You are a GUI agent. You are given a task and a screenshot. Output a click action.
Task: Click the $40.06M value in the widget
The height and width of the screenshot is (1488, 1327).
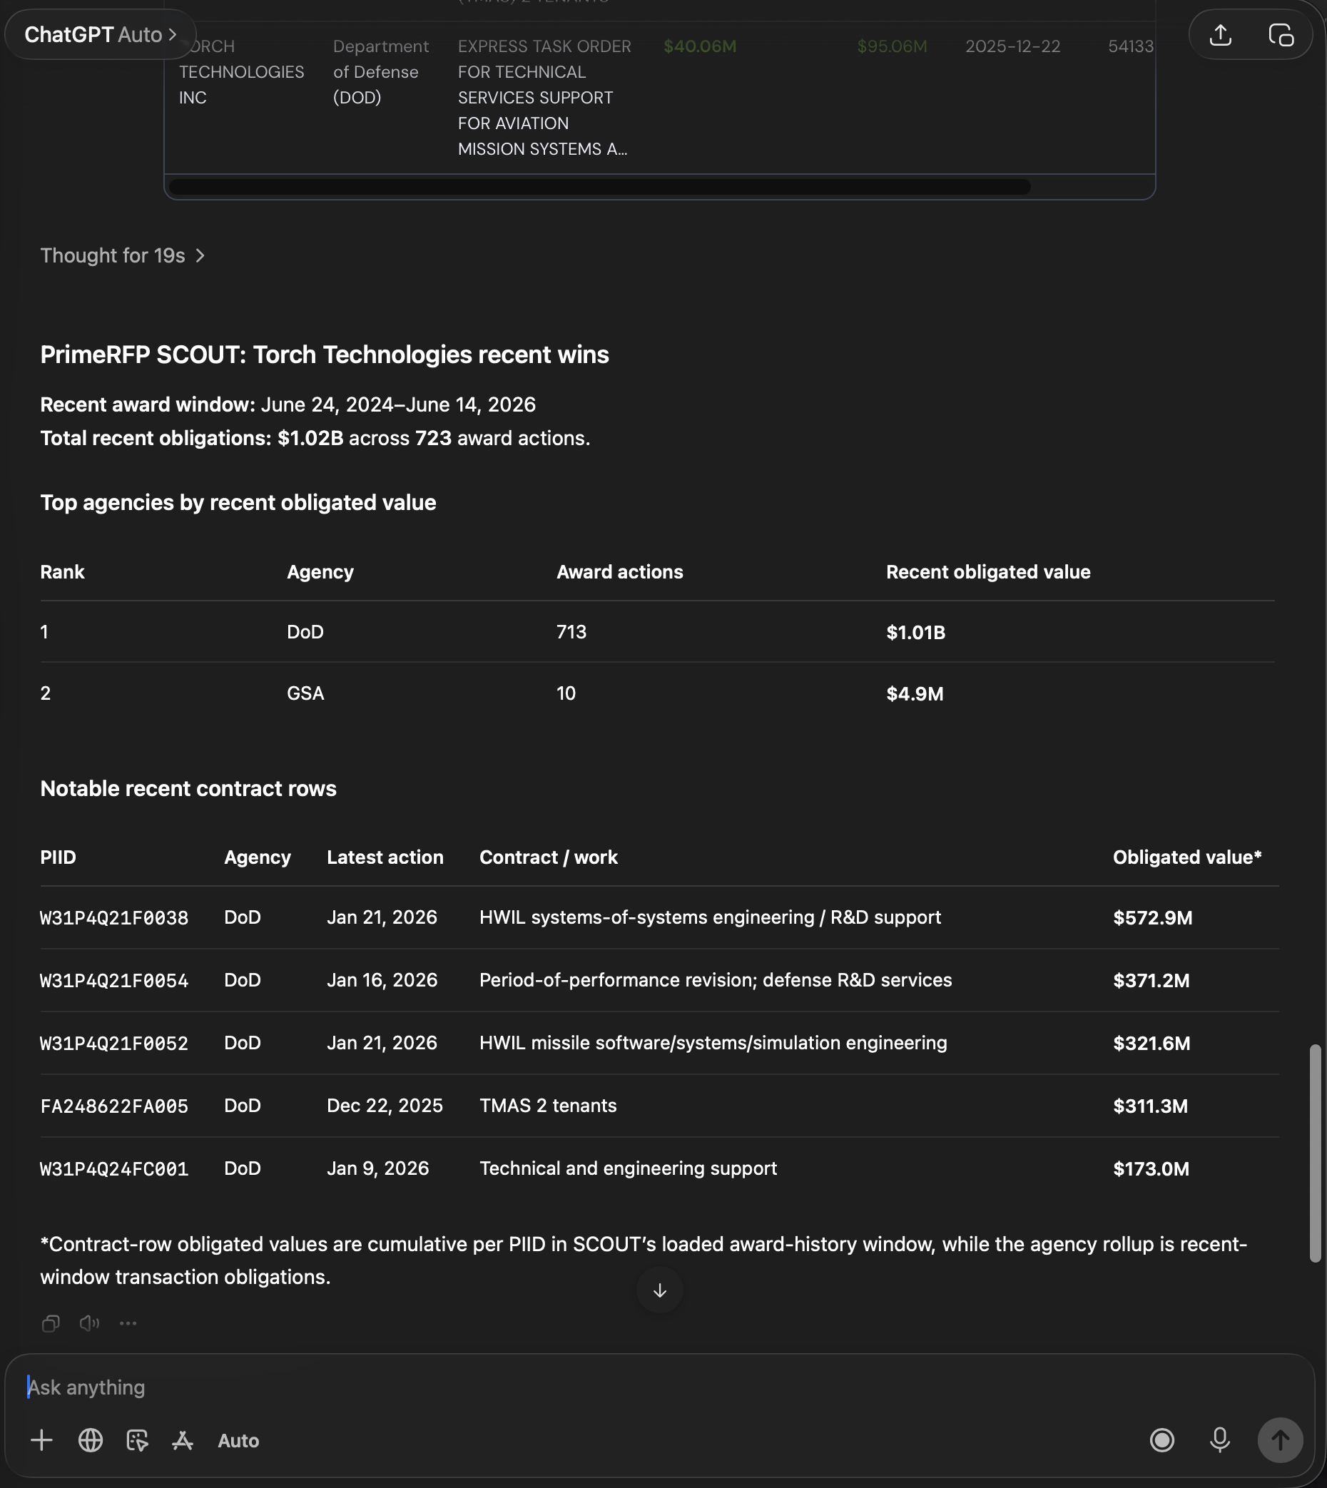tap(700, 46)
